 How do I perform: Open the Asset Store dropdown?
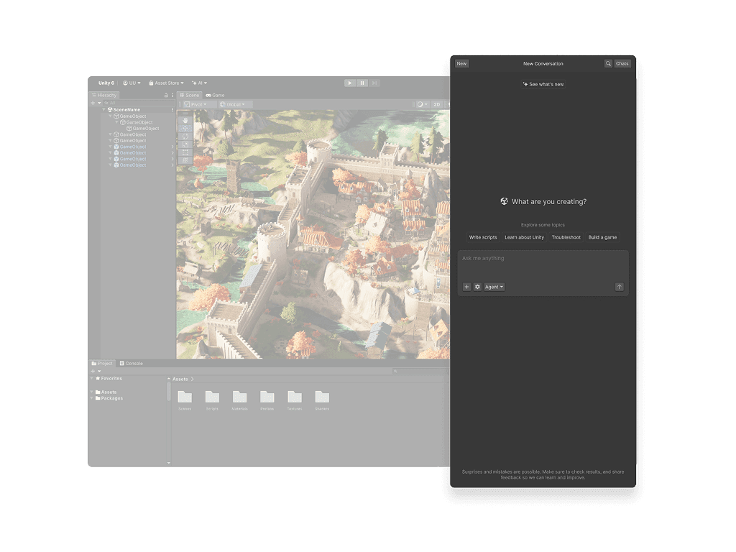(167, 83)
